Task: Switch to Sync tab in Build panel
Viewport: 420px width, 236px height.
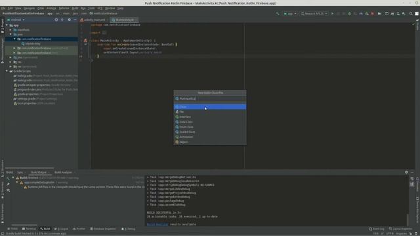Action: pos(20,172)
